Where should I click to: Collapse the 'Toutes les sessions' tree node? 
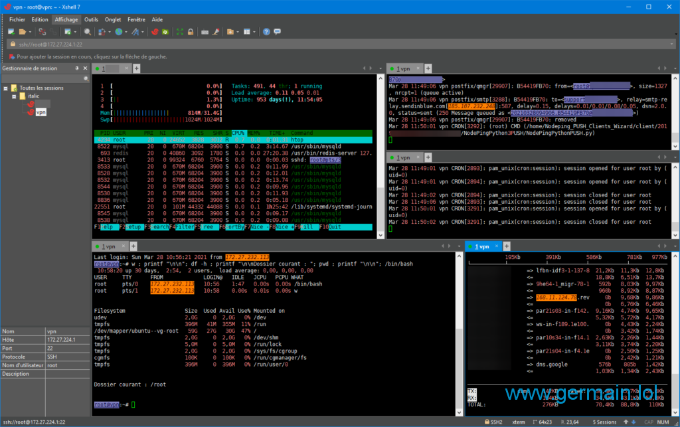[x=6, y=88]
